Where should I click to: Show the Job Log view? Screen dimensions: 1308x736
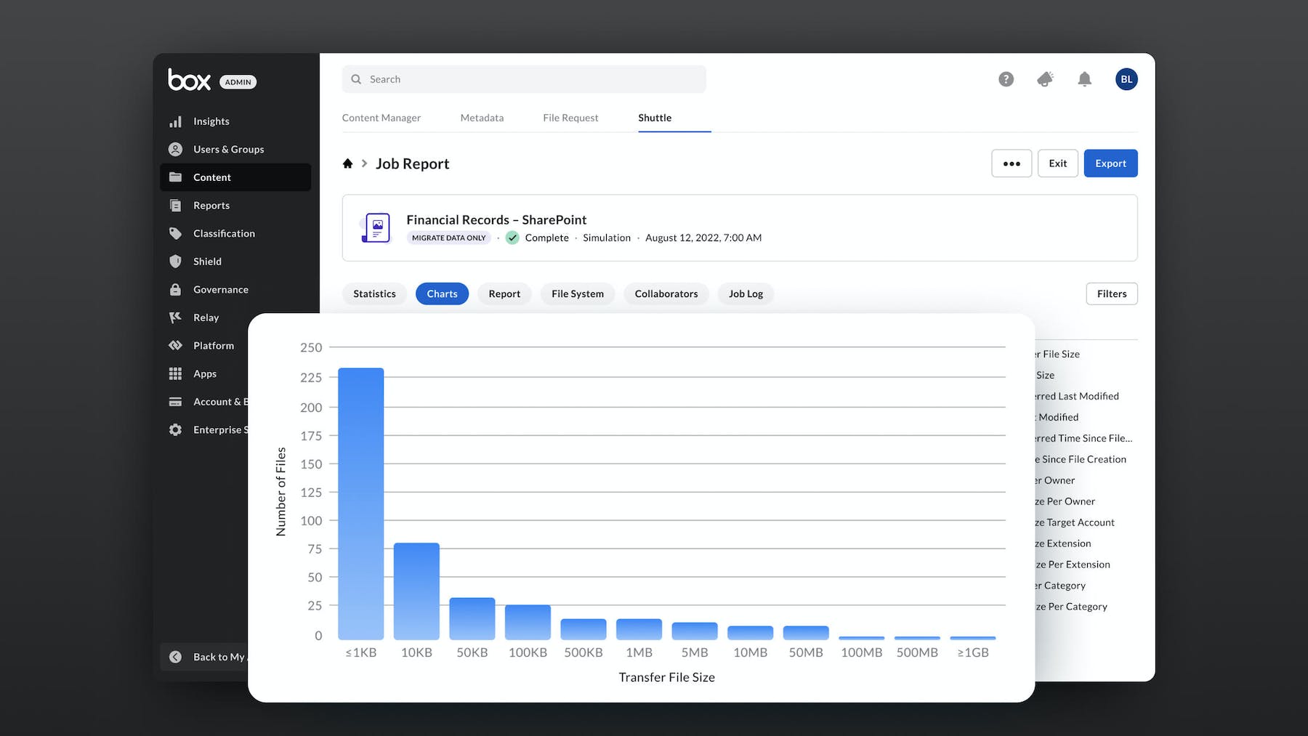click(746, 294)
